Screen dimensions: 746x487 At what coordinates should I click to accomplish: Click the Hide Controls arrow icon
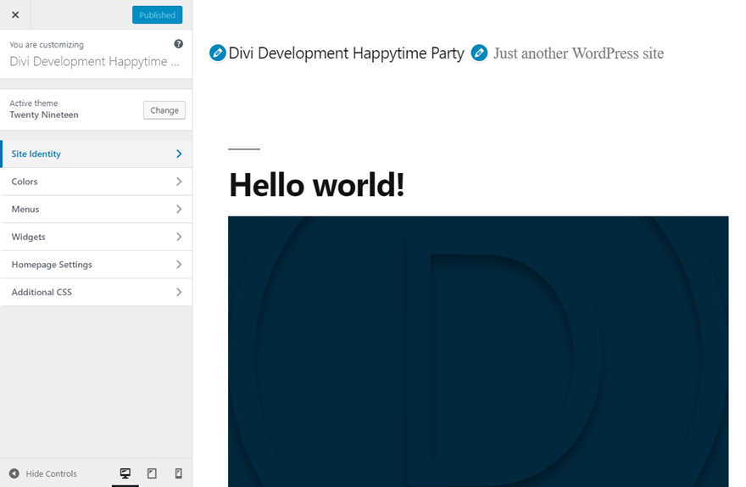14,473
